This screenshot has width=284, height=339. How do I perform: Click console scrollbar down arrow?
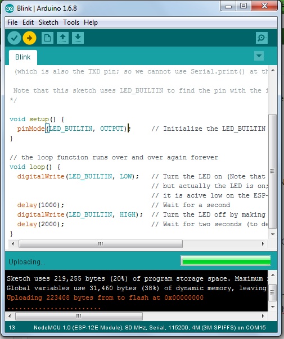click(x=273, y=307)
